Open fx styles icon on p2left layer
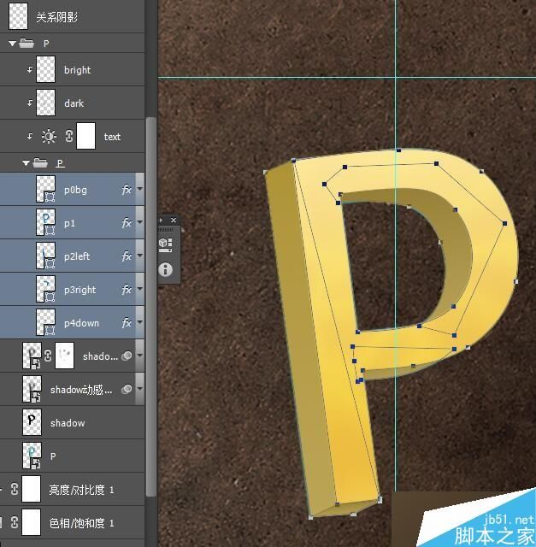Viewport: 536px width, 547px height. 127,256
